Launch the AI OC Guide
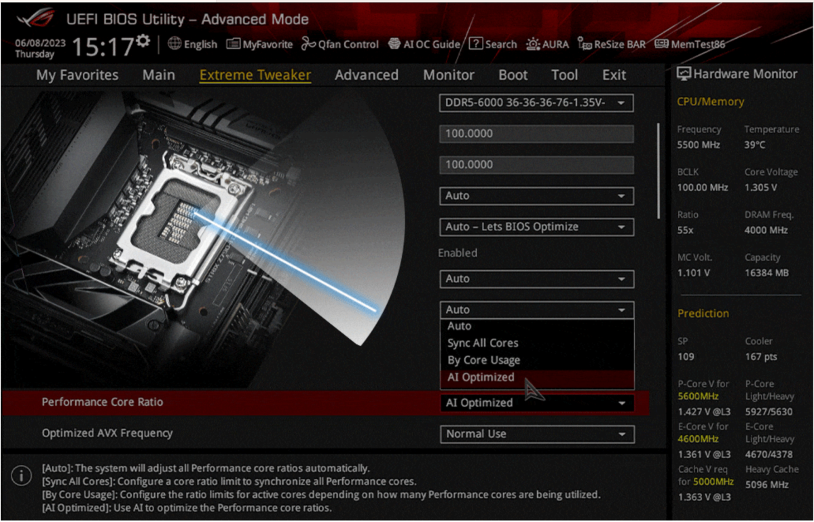 pyautogui.click(x=424, y=45)
